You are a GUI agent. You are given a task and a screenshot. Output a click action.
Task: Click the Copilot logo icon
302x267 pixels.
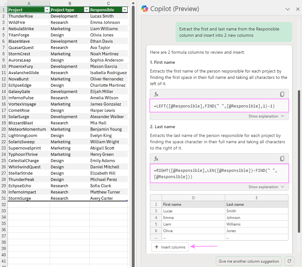coord(145,9)
